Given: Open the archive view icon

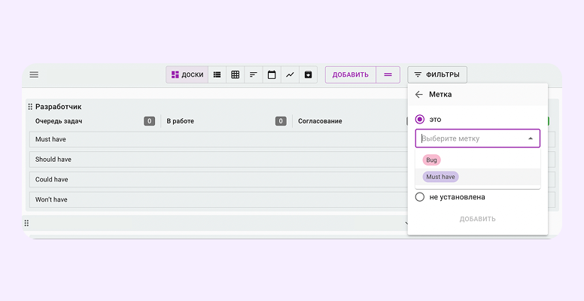Looking at the screenshot, I should coord(308,74).
